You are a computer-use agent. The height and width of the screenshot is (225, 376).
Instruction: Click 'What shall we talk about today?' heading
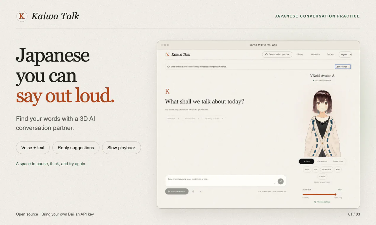(x=205, y=102)
